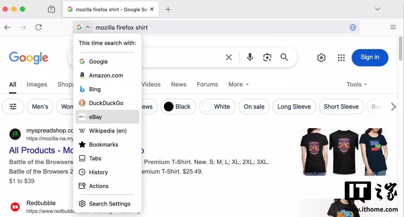Viewport: 404px width, 217px height.
Task: Filter results by Black color
Action: click(178, 106)
